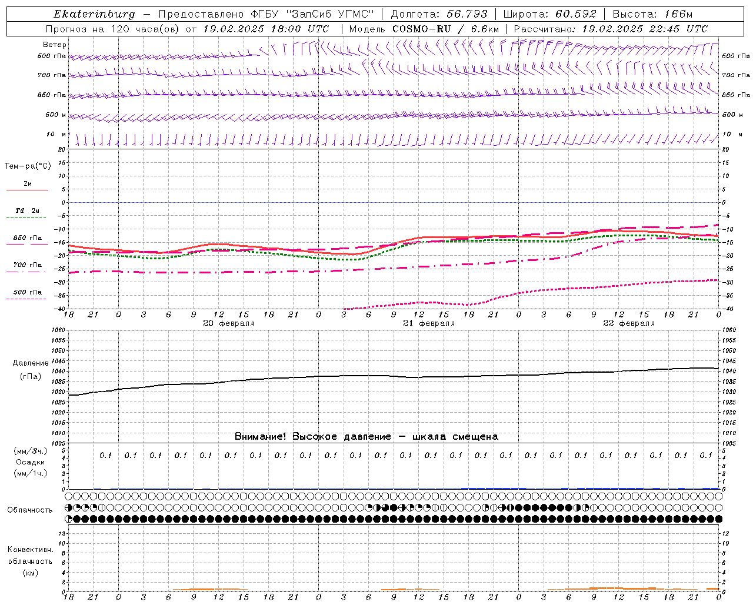753x602 pixels.
Task: Click the '(гПа)' unit label under Давление
Action: click(x=31, y=376)
